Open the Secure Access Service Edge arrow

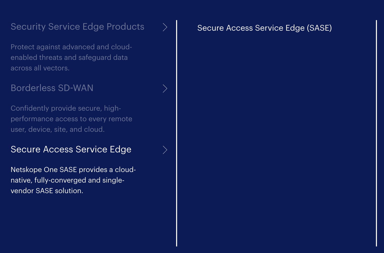pos(165,150)
